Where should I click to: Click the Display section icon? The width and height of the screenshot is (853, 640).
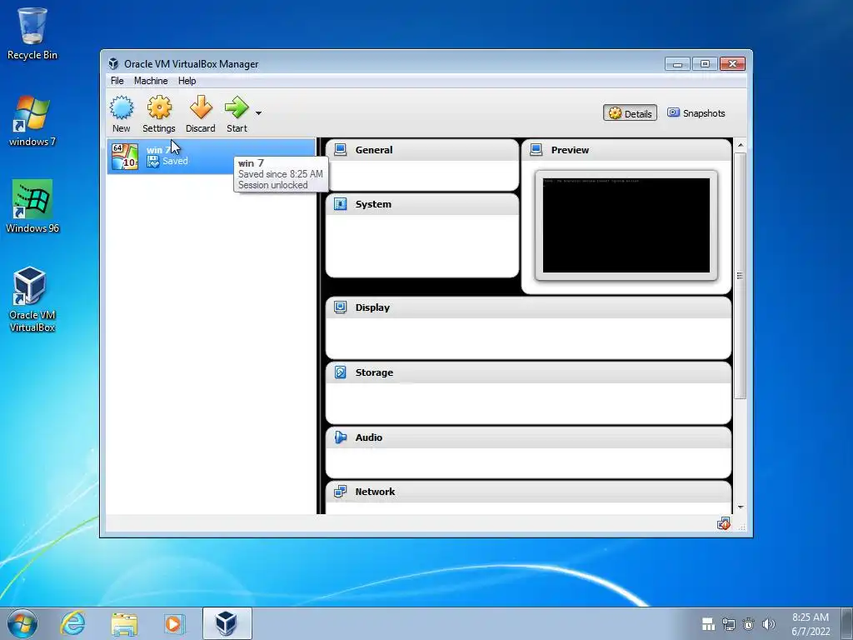pos(341,307)
